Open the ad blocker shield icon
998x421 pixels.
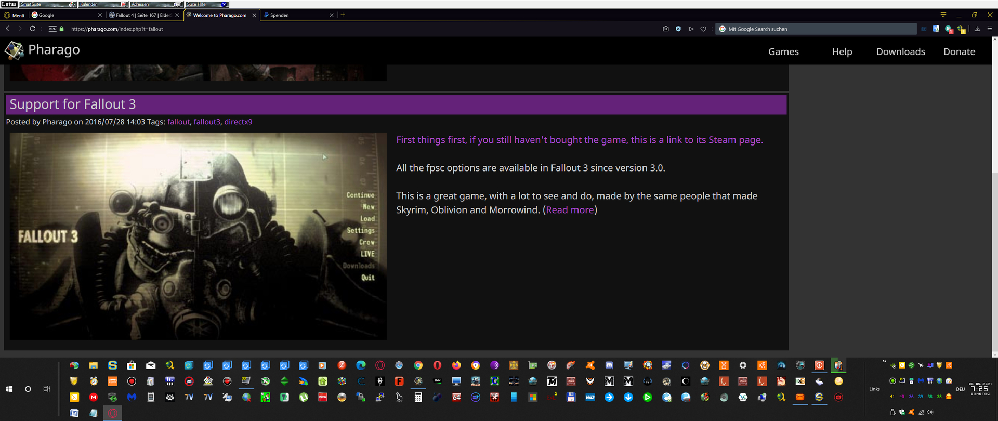pyautogui.click(x=678, y=29)
